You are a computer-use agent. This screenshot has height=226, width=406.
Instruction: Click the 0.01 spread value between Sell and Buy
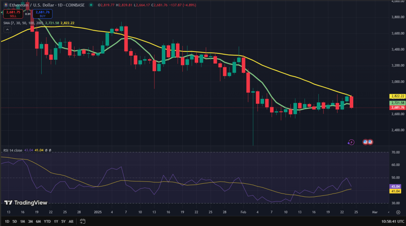pos(28,14)
